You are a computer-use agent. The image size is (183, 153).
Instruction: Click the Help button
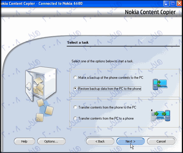pyautogui.click(x=24, y=141)
